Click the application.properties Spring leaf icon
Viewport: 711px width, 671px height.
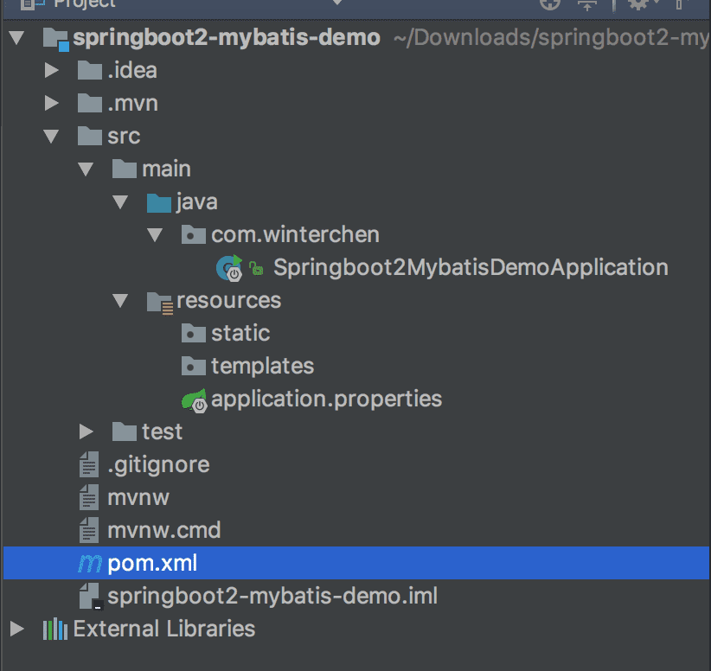click(194, 399)
